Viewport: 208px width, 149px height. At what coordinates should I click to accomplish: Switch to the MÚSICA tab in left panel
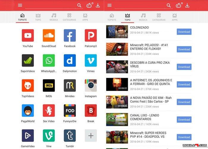tap(54, 17)
